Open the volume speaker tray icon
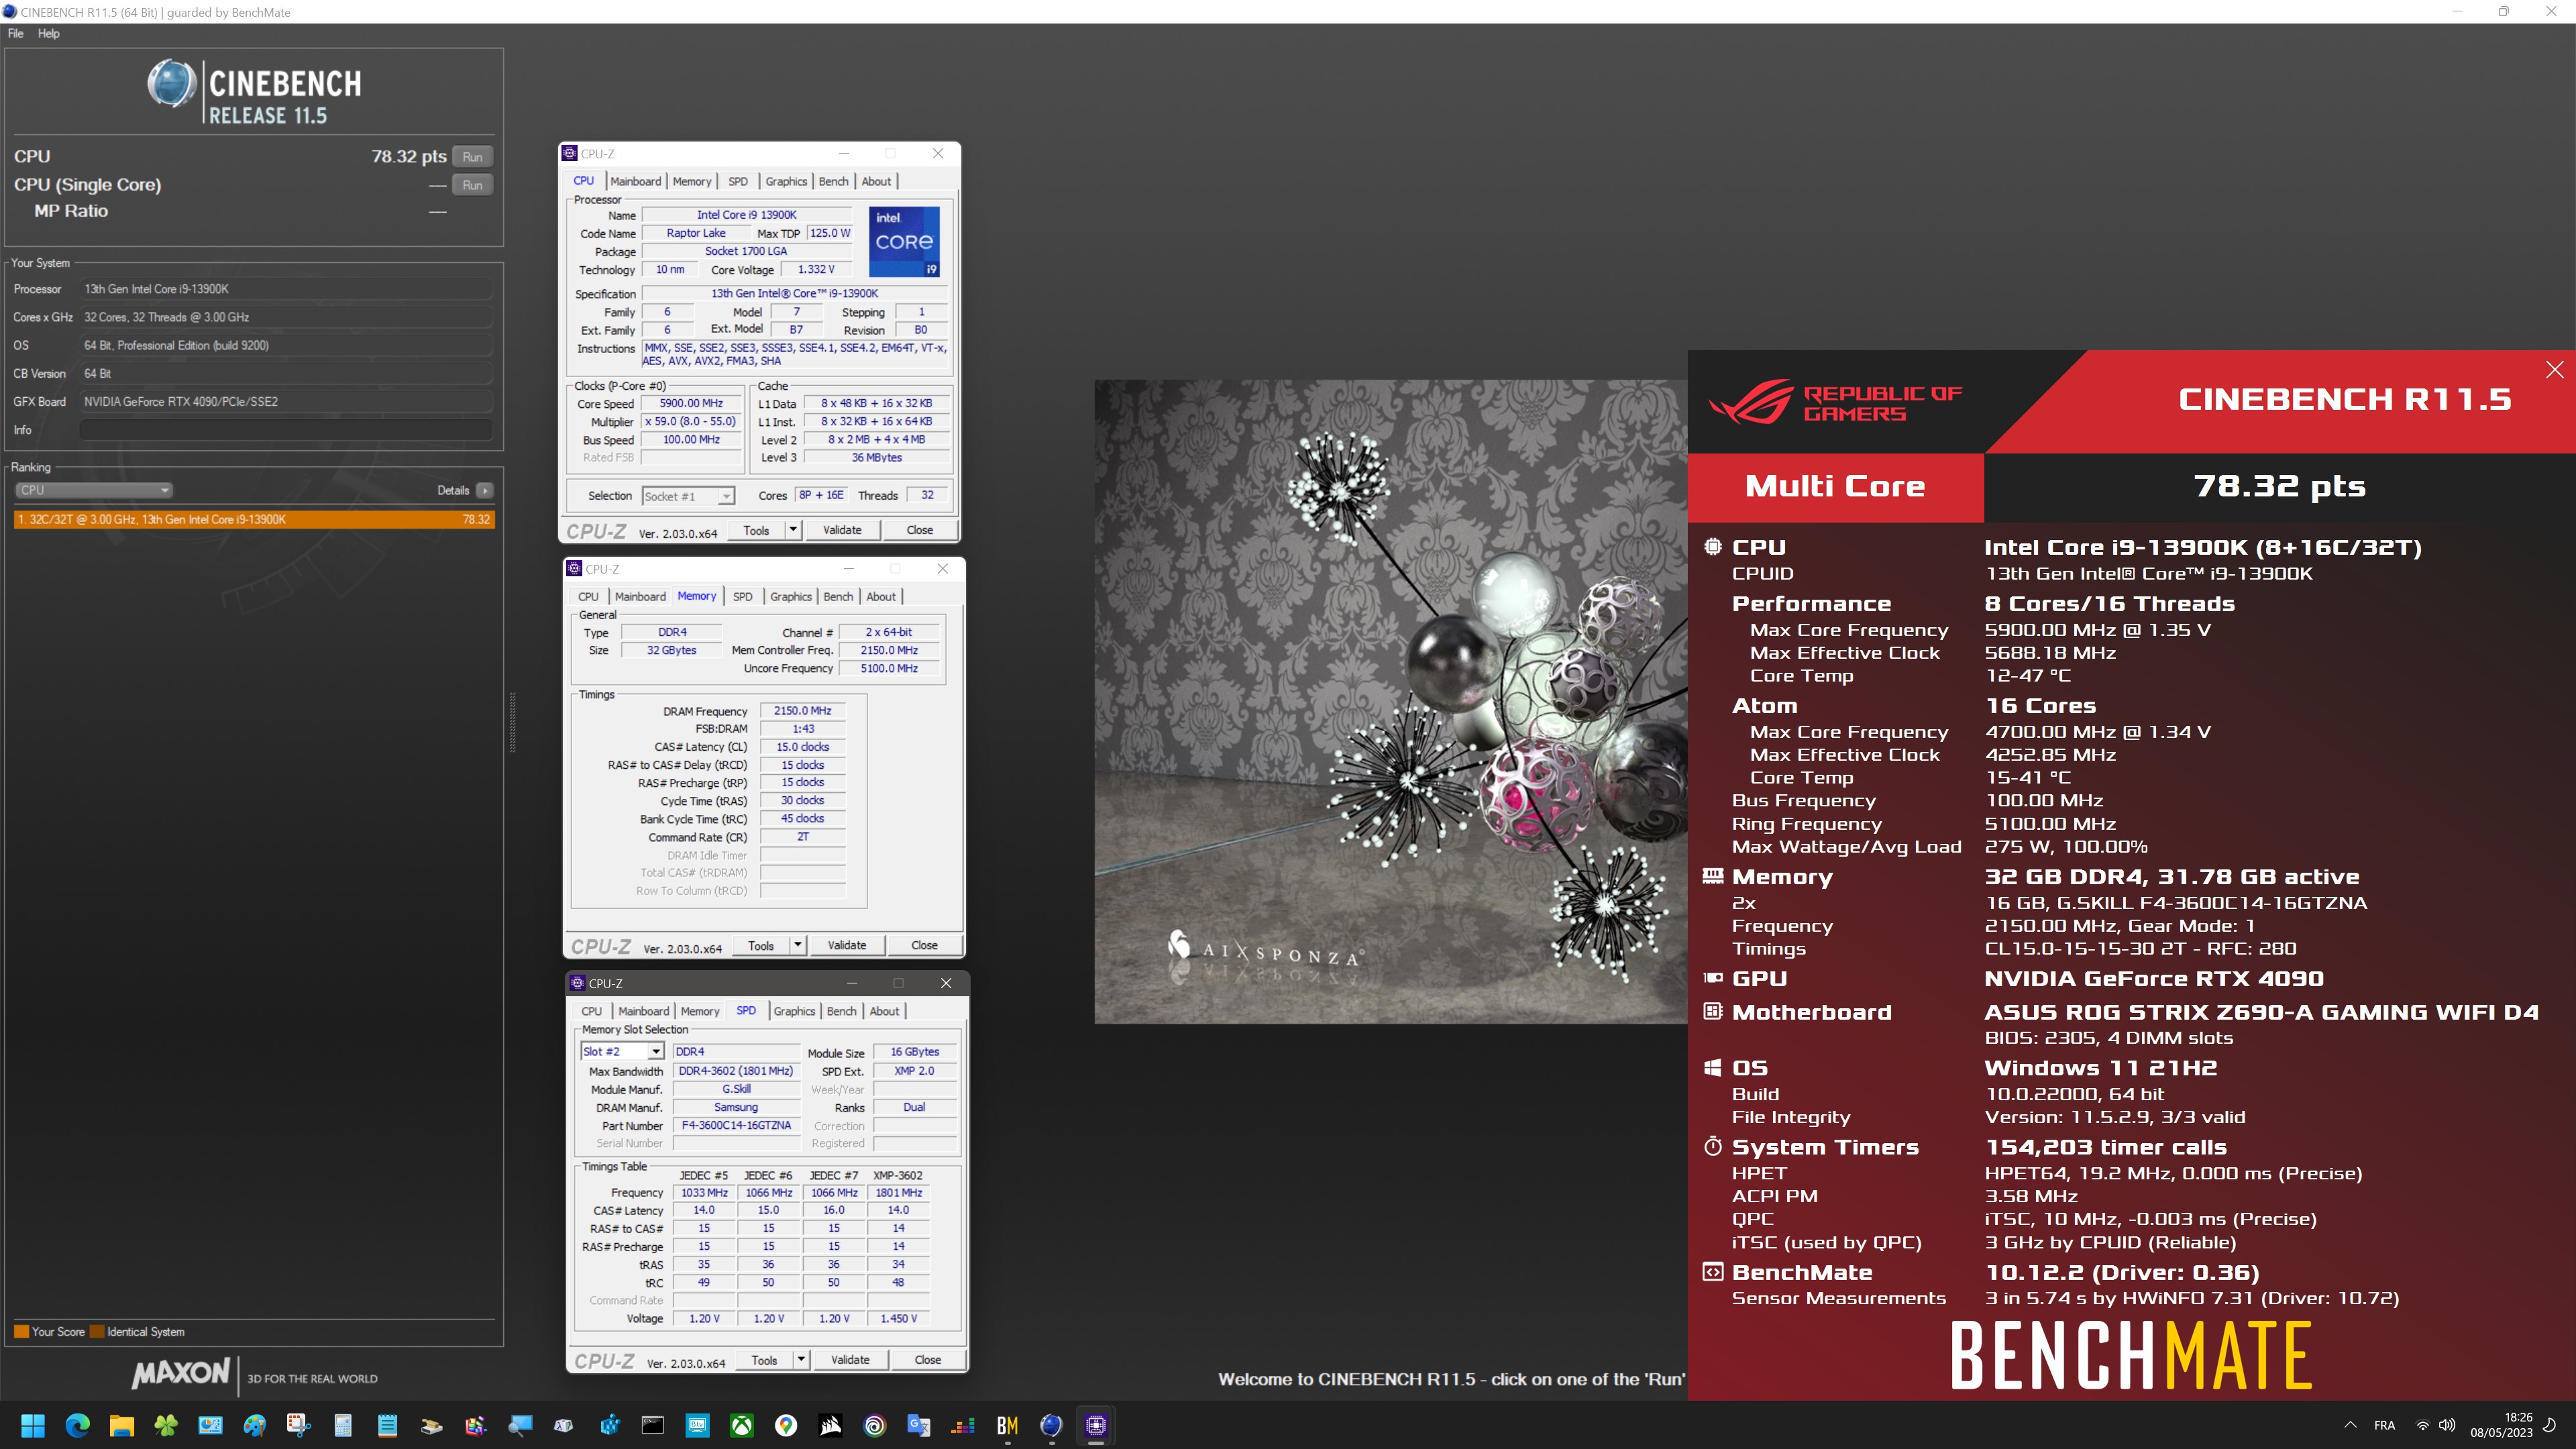The width and height of the screenshot is (2576, 1449). [x=2447, y=1425]
